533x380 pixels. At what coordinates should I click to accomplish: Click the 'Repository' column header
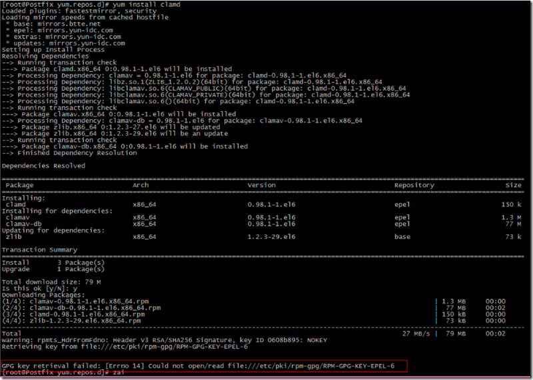[x=414, y=185]
